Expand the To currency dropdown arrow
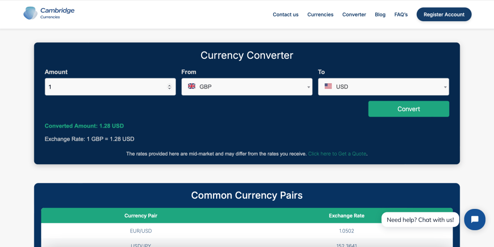494x247 pixels. tap(445, 87)
